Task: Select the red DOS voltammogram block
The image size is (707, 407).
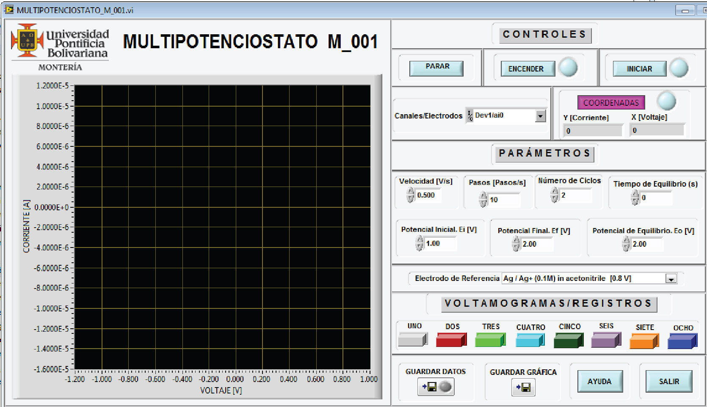Action: click(451, 340)
